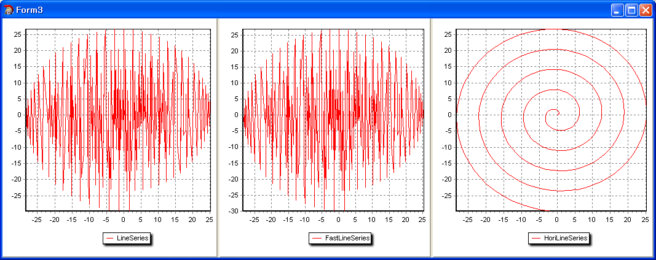The height and width of the screenshot is (260, 656).
Task: Click the 0 bottom axis label on HoriLineSeries chart
Action: [x=557, y=219]
